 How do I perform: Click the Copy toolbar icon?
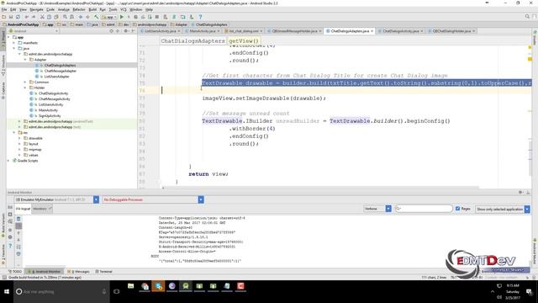click(49, 17)
